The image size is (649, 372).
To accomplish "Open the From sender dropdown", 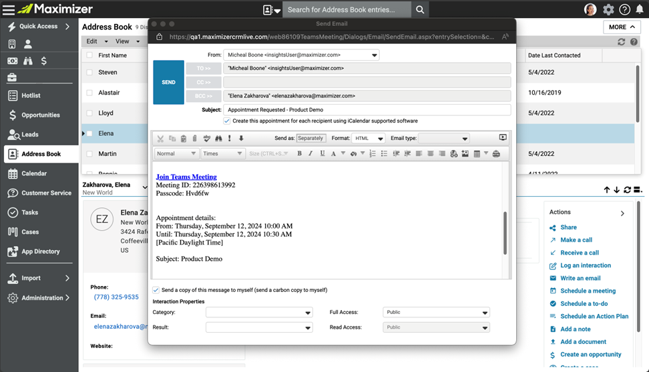I will pyautogui.click(x=301, y=55).
